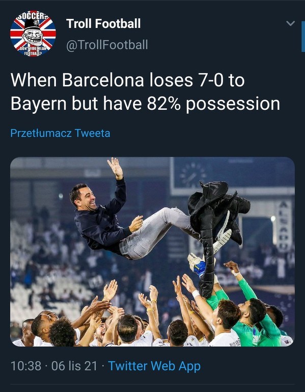
Task: Click the troll face in avatar
Action: pos(33,36)
